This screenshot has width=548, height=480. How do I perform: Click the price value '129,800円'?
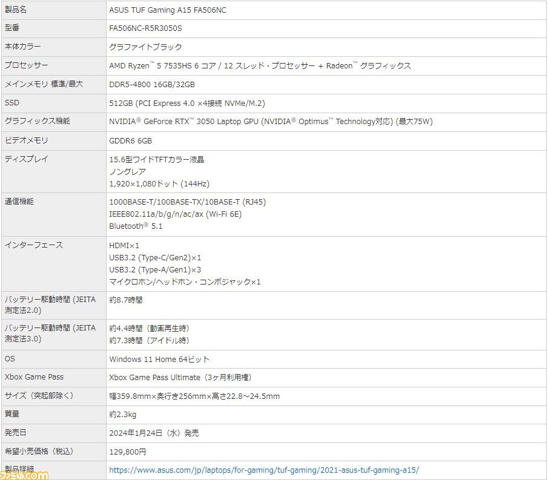(x=128, y=452)
